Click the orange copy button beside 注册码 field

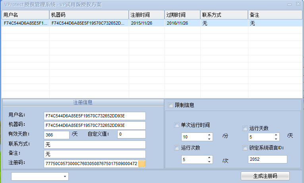click(x=142, y=164)
